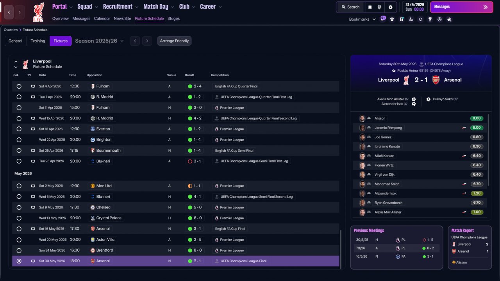Click substitution arrow icon beside Jeremie Frimpong
Viewport: 500px width, 281px height.
pyautogui.click(x=464, y=128)
